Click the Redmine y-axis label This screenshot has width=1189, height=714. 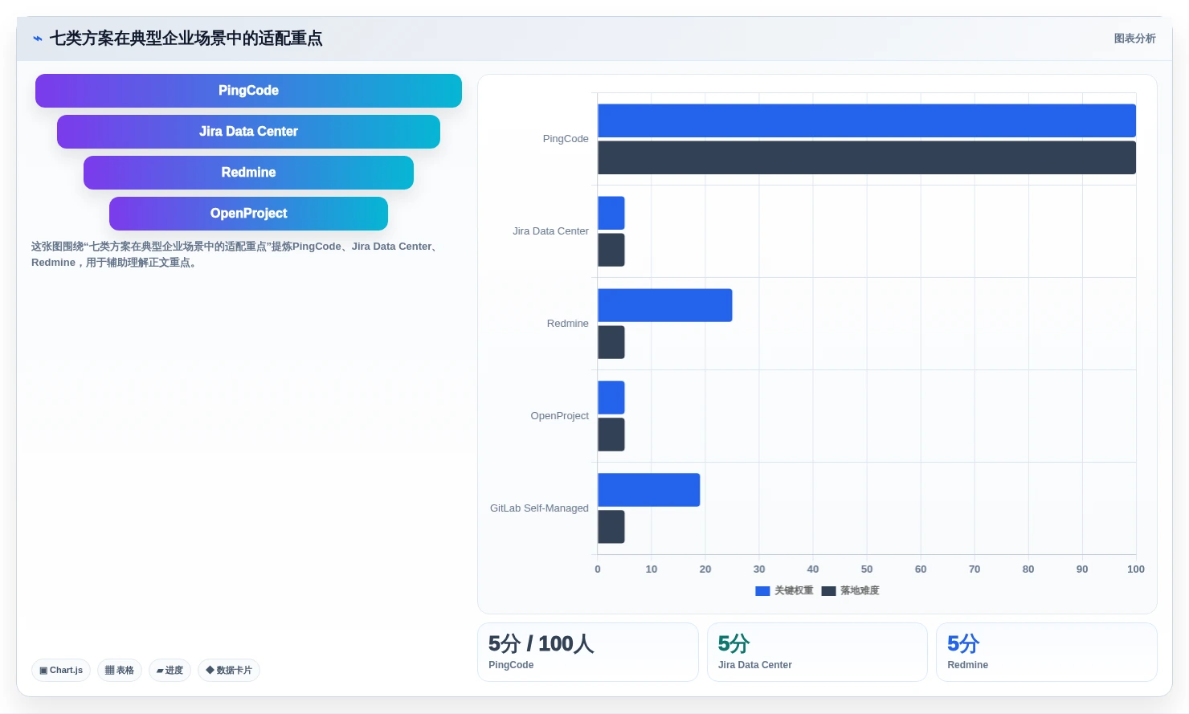568,324
